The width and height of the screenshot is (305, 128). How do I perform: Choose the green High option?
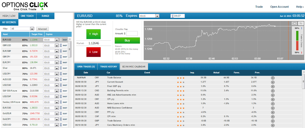(x=95, y=34)
